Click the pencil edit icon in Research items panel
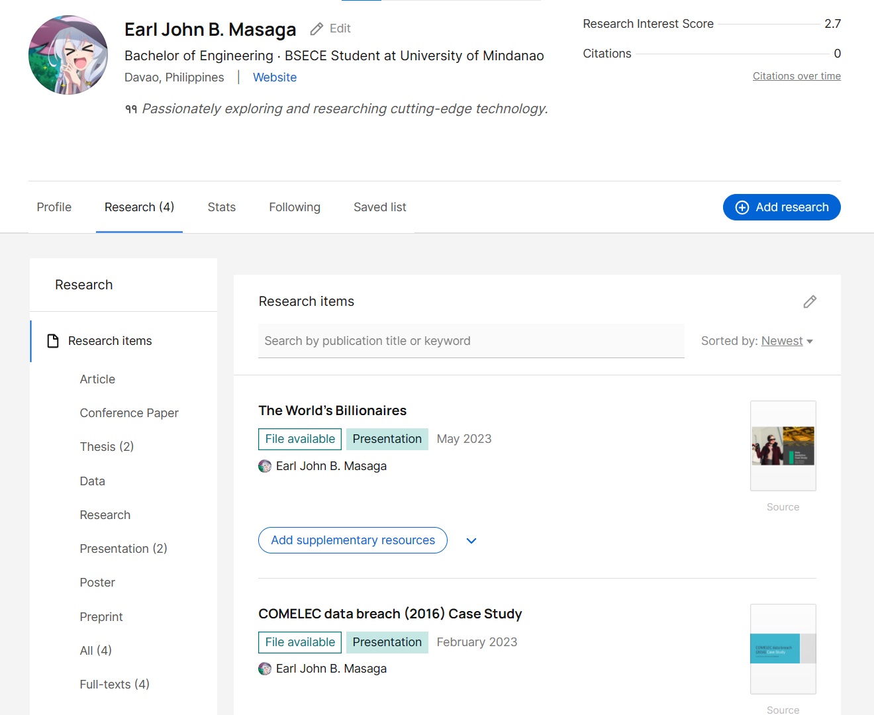Viewport: 874px width, 715px height. (x=810, y=302)
